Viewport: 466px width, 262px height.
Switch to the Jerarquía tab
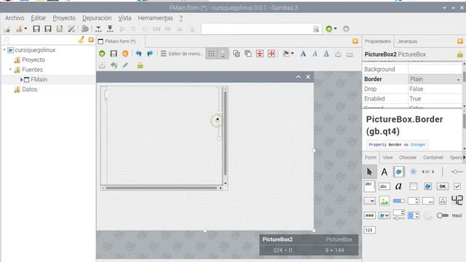(407, 41)
